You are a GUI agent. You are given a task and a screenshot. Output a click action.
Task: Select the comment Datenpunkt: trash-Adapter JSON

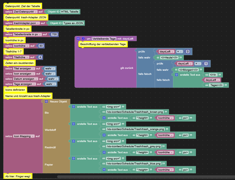[26, 17]
